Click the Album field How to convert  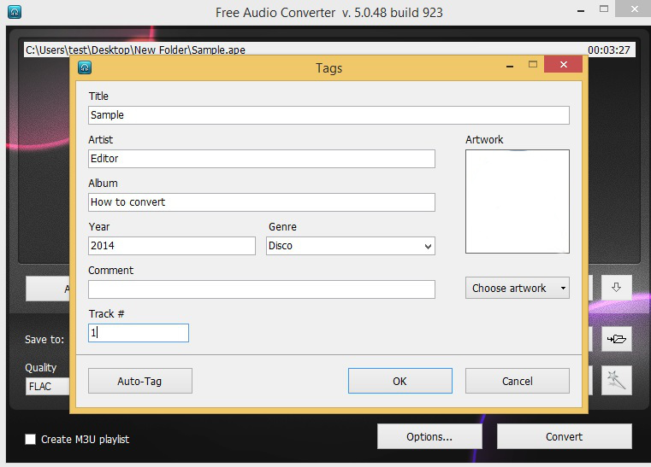click(262, 202)
